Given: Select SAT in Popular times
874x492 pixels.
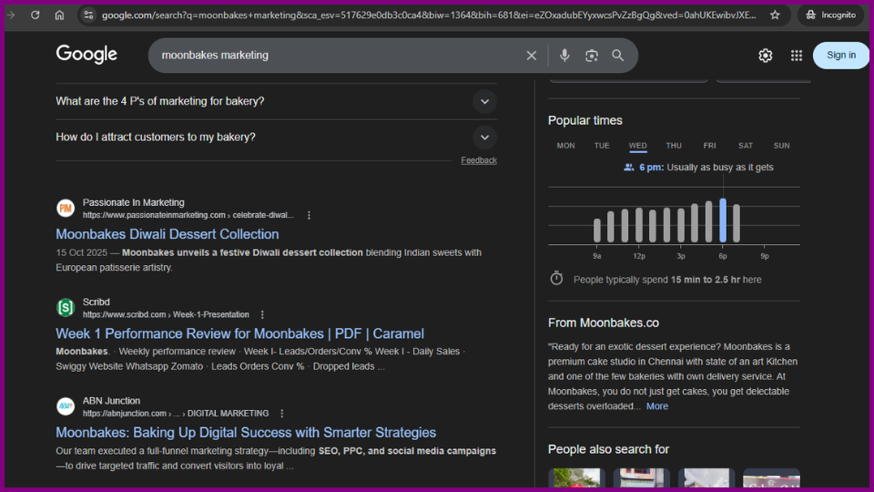Looking at the screenshot, I should point(746,146).
